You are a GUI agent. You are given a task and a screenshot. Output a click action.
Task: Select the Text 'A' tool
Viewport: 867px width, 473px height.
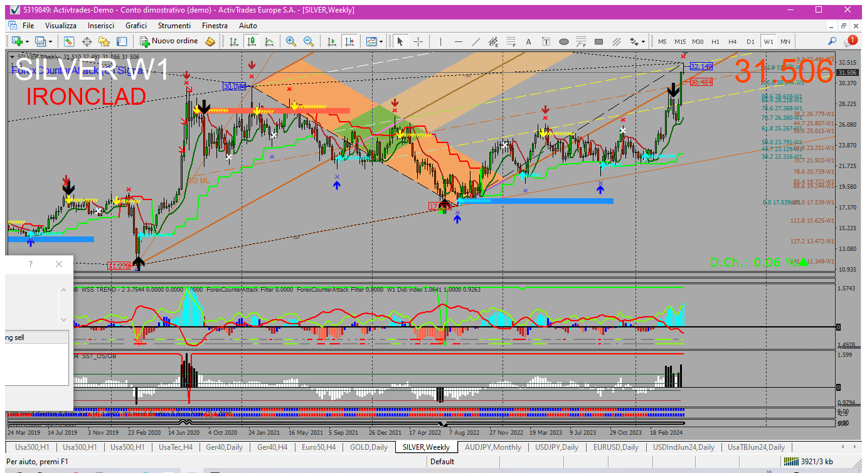(528, 41)
